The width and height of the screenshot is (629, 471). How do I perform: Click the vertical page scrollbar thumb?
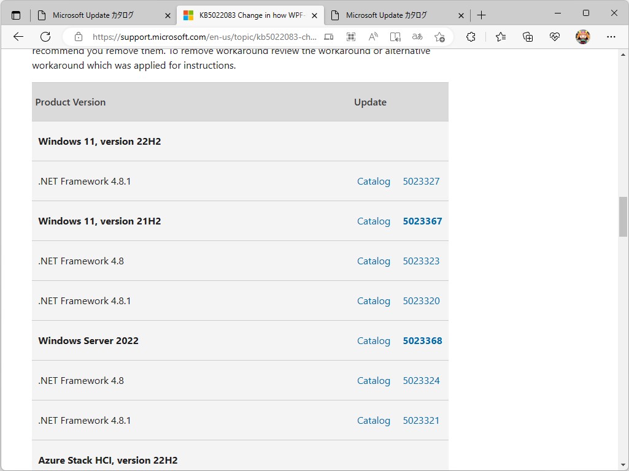pyautogui.click(x=623, y=216)
